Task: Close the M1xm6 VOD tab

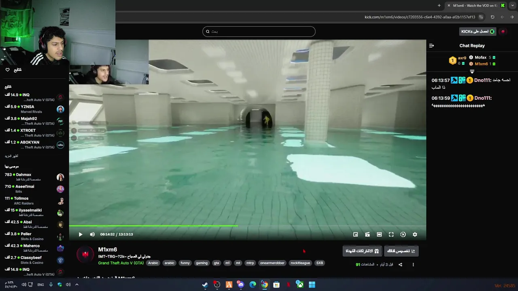Action: [x=449, y=5]
